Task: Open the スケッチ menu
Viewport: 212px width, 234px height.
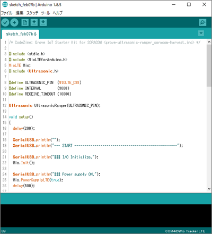Action: point(32,13)
